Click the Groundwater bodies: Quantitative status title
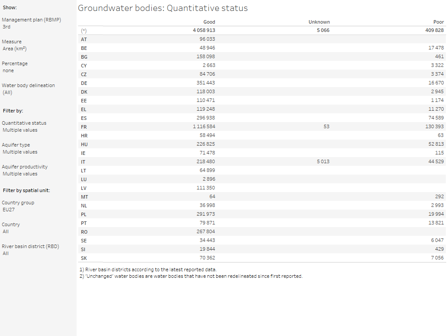This screenshot has height=336, width=448. 163,8
